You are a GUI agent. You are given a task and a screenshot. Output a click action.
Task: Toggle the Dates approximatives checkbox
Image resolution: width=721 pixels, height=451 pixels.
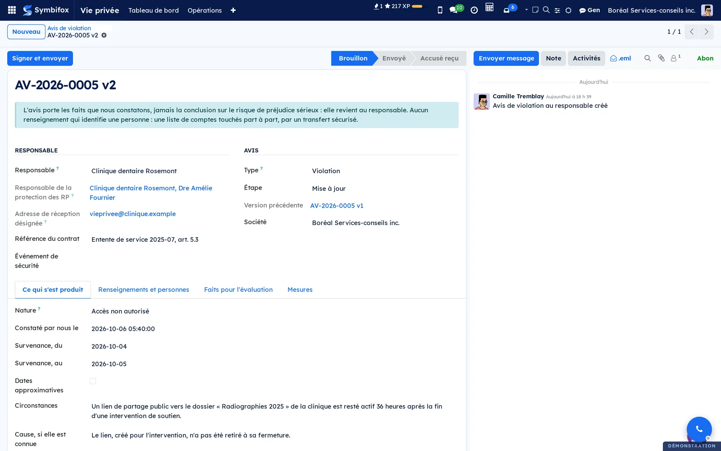(93, 381)
